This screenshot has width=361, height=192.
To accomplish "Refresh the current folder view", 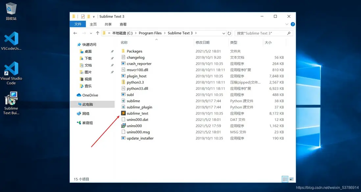I will (229, 33).
